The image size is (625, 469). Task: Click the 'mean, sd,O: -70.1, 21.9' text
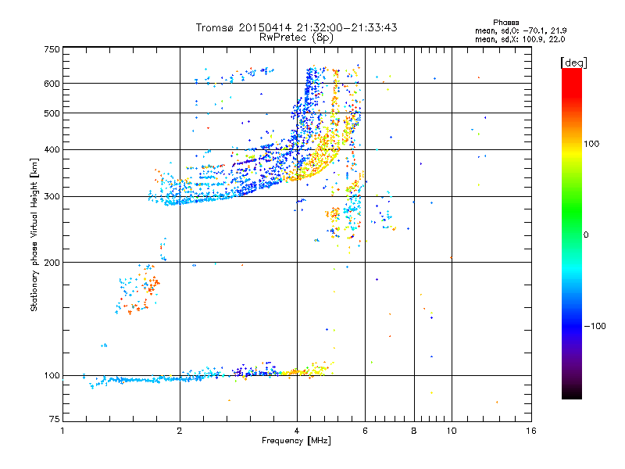click(520, 30)
